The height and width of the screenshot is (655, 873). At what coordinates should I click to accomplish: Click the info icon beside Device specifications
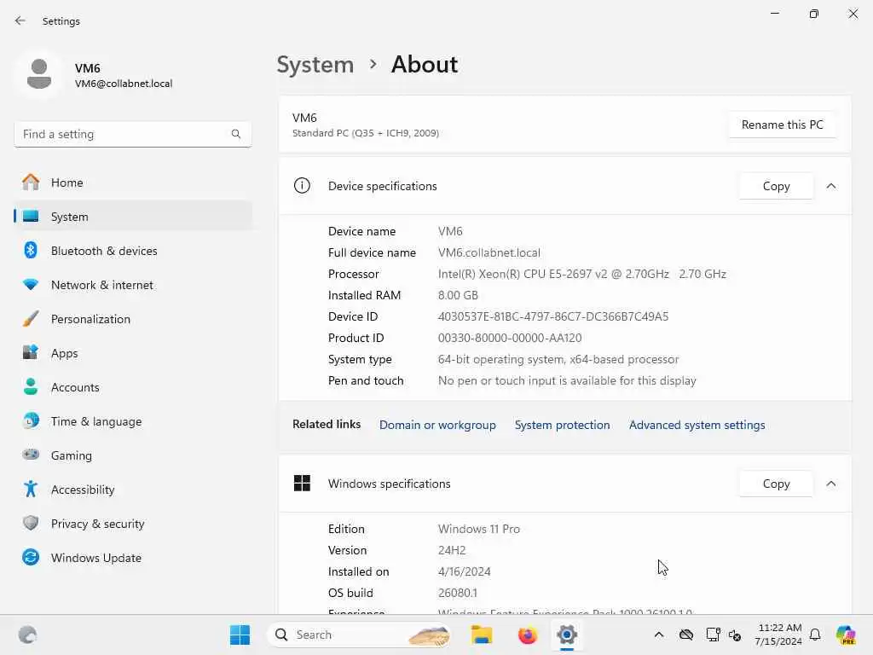click(302, 185)
